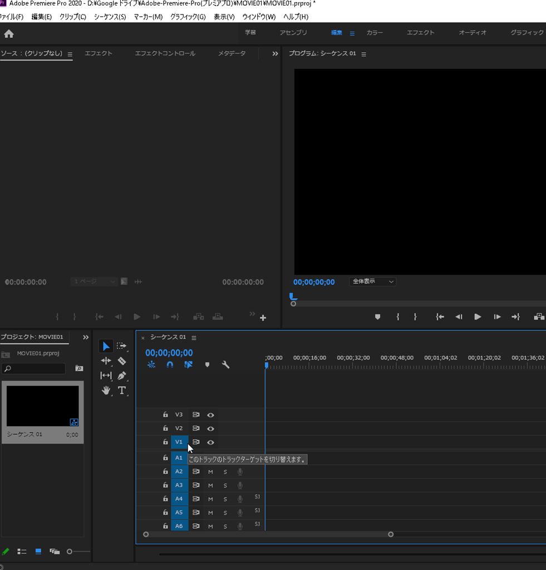The height and width of the screenshot is (570, 546).
Task: Open the zoom level dropdown 全体表示
Action: 372,282
